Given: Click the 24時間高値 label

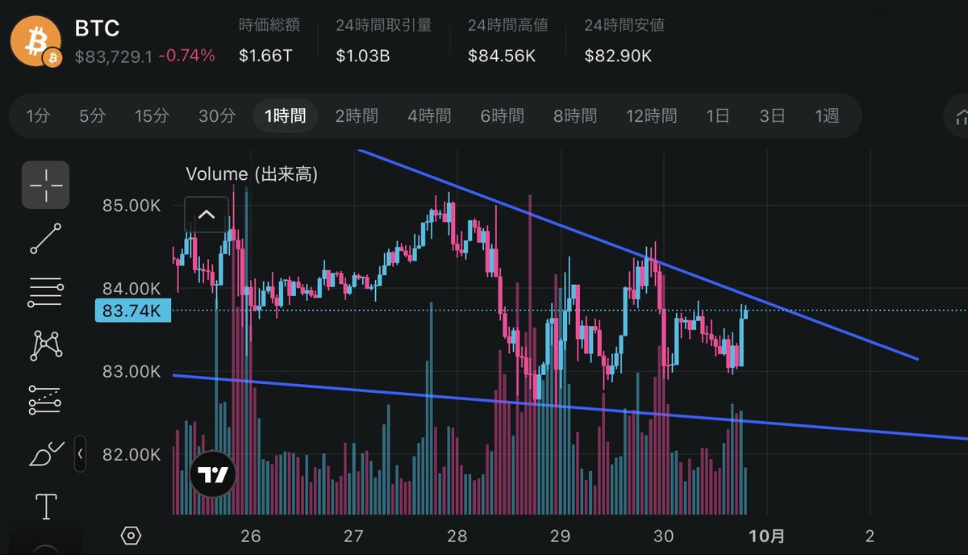Looking at the screenshot, I should coord(508,25).
